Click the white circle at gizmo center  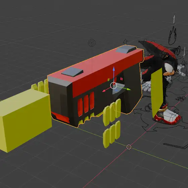pos(113,86)
